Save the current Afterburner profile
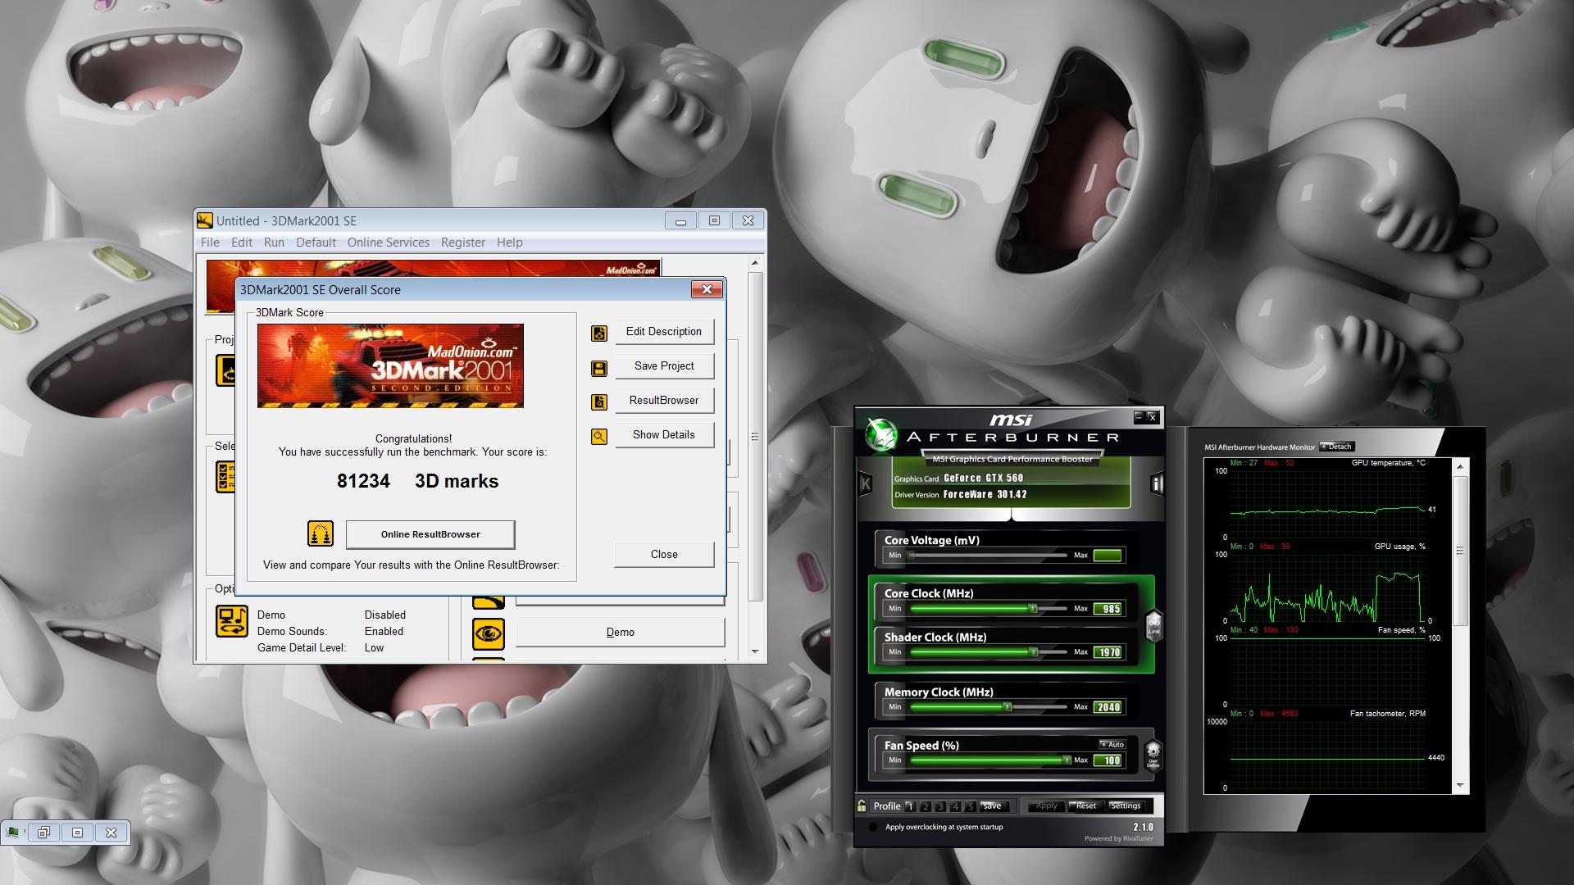1574x885 pixels. pyautogui.click(x=992, y=806)
